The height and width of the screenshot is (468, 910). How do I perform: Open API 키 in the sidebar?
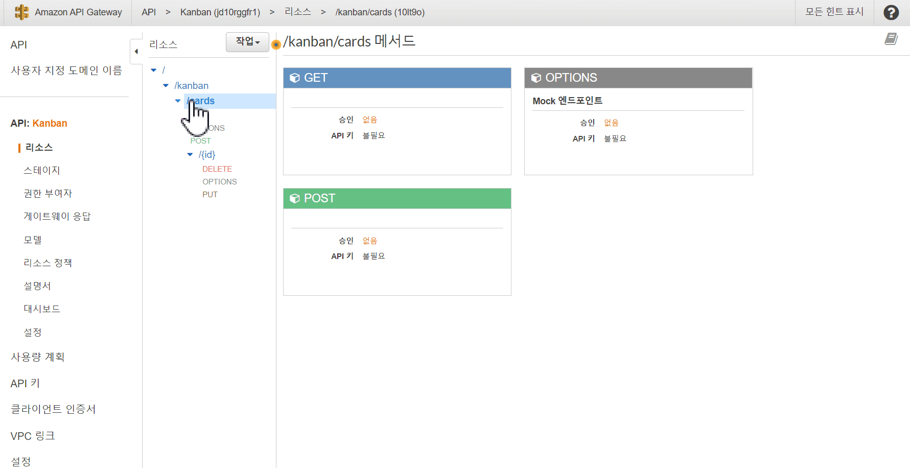click(x=25, y=384)
